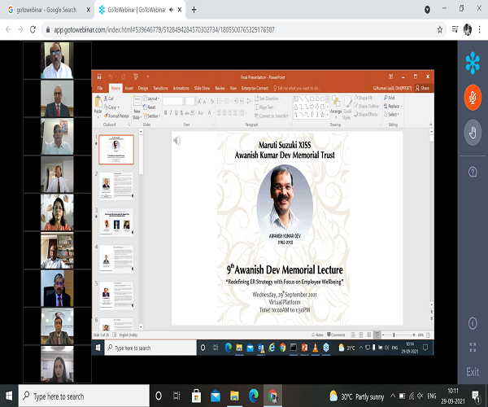Open File menu in PowerPoint

pos(100,89)
